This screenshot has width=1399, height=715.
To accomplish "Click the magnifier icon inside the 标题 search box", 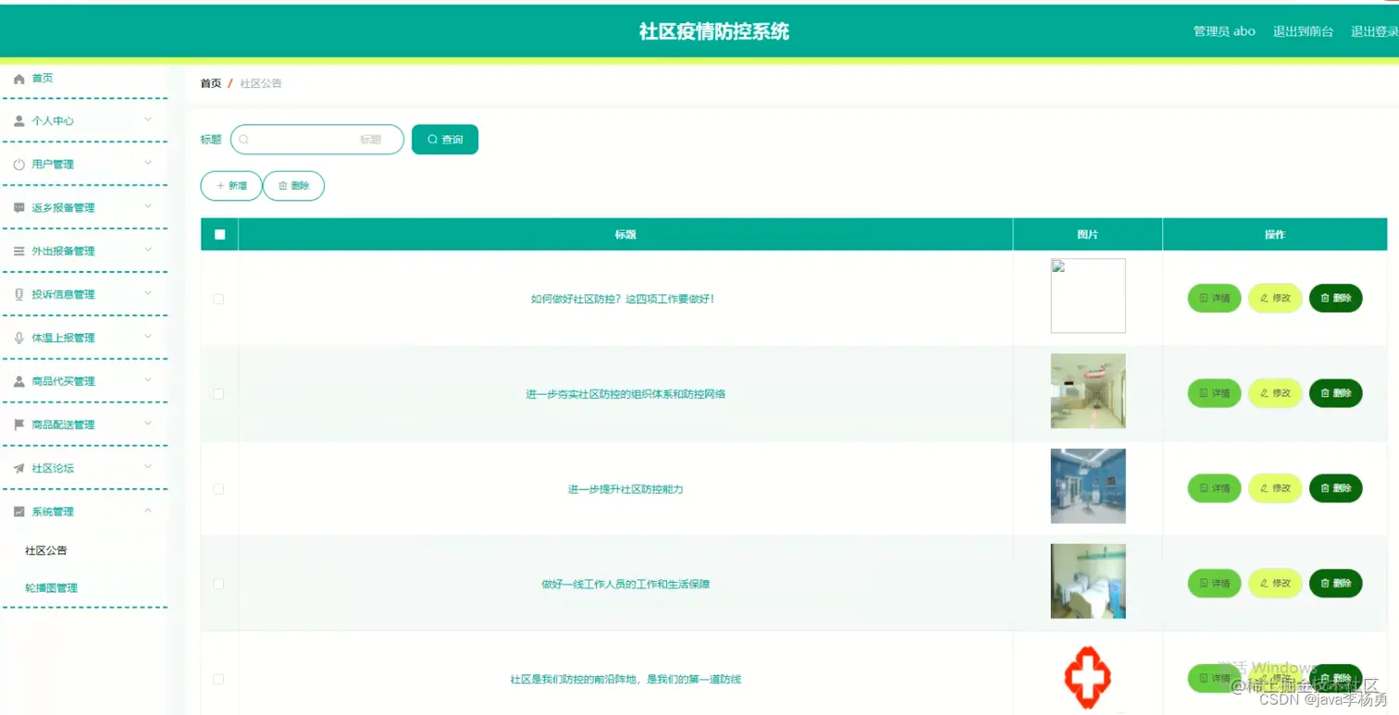I will click(x=244, y=140).
